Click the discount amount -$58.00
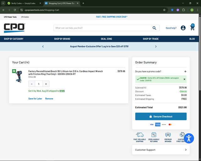201x161 pixels. tap(183, 92)
